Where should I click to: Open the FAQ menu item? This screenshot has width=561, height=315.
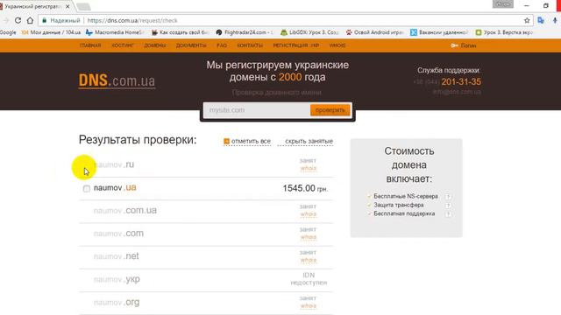tap(222, 45)
